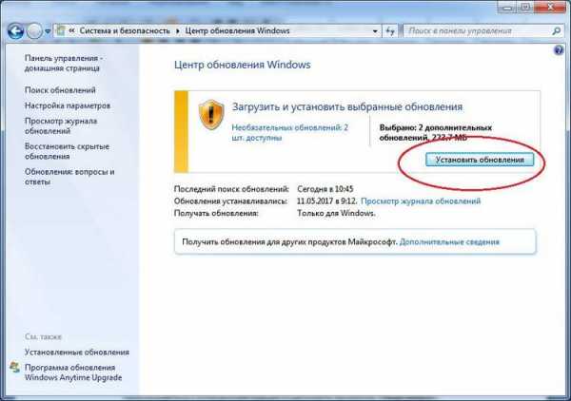Viewport: 571px width, 401px height.
Task: Click the 'Установить обновления' button
Action: pos(480,160)
